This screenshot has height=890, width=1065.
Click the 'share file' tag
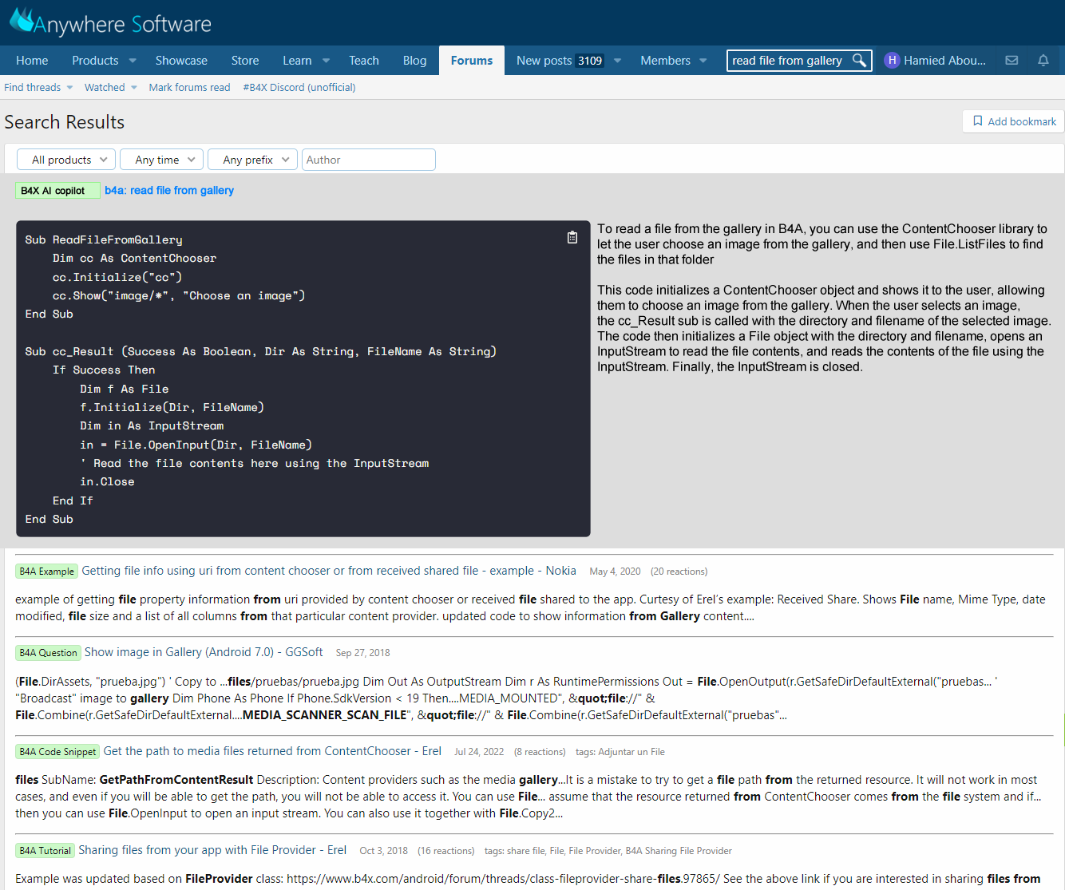pyautogui.click(x=526, y=851)
